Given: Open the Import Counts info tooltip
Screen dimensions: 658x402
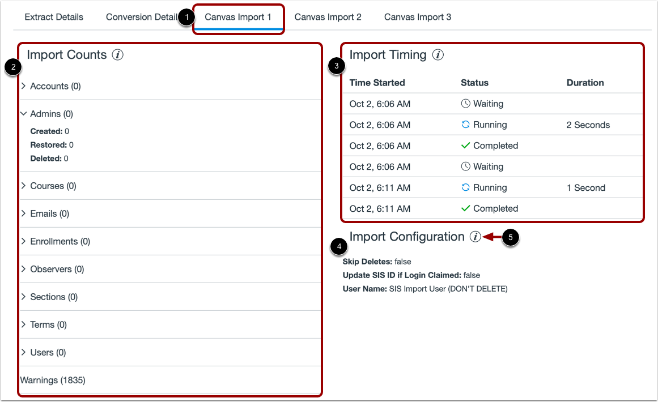Looking at the screenshot, I should [x=117, y=55].
